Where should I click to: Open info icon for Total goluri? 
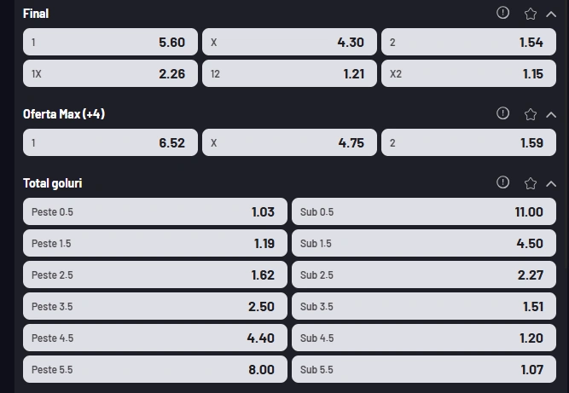502,182
